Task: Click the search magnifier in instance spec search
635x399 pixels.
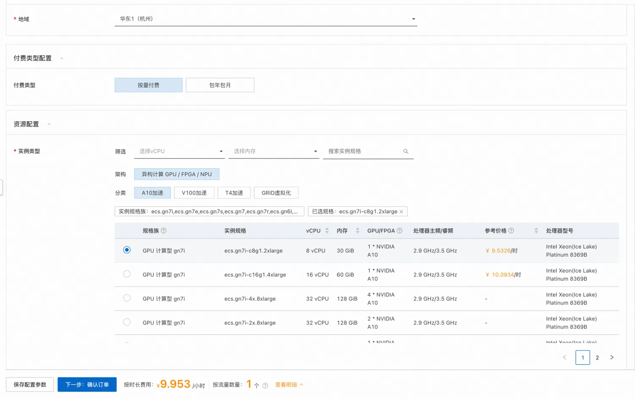Action: coord(406,151)
